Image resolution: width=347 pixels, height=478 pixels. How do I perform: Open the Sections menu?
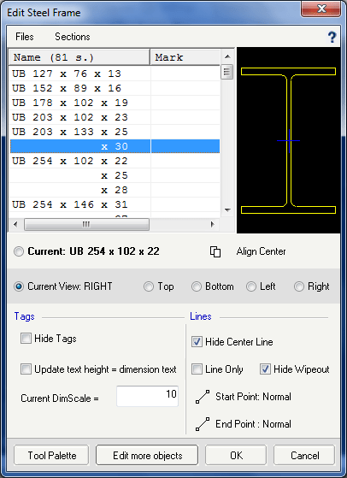coord(73,37)
